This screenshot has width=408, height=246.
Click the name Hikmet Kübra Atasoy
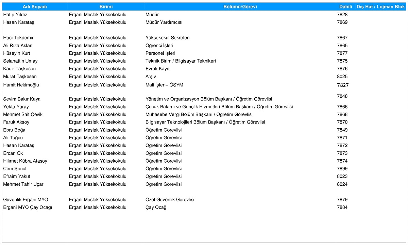(x=25, y=161)
